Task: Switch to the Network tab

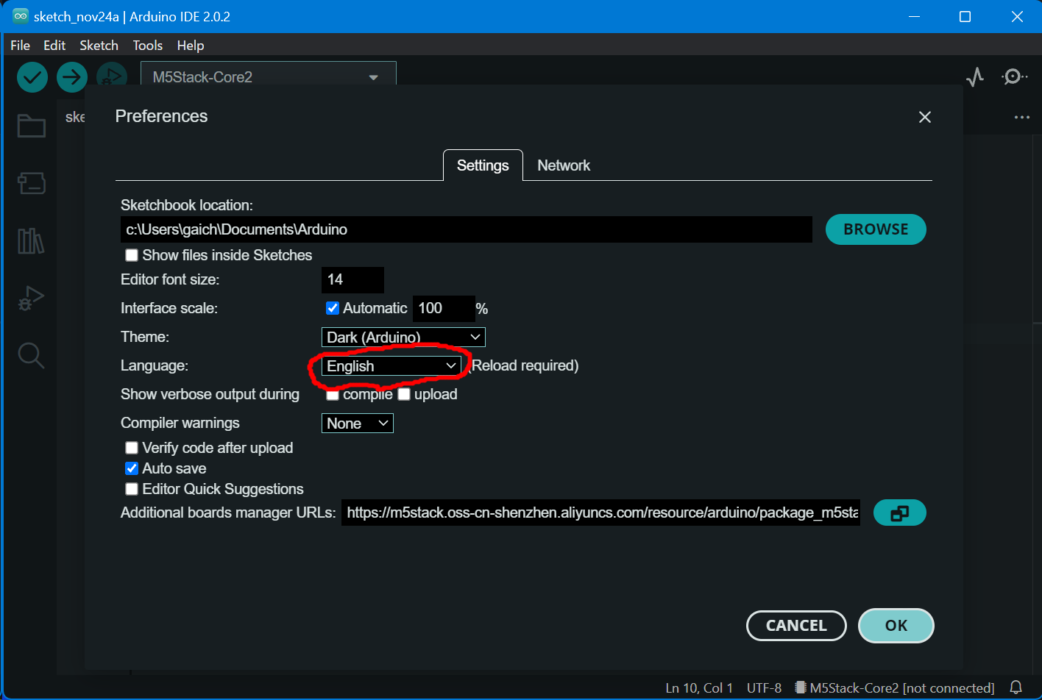Action: tap(564, 165)
